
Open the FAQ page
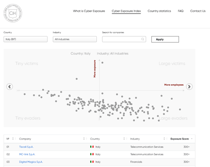click(181, 11)
